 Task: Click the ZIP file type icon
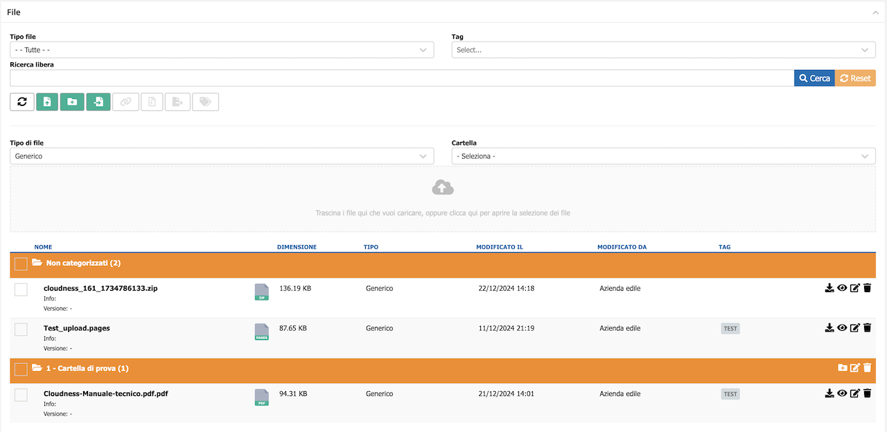261,292
